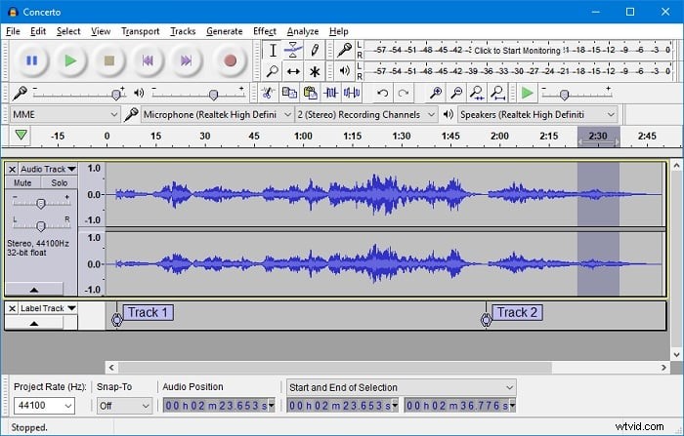The height and width of the screenshot is (436, 684).
Task: Click Trim audio outside selection icon
Action: 330,93
